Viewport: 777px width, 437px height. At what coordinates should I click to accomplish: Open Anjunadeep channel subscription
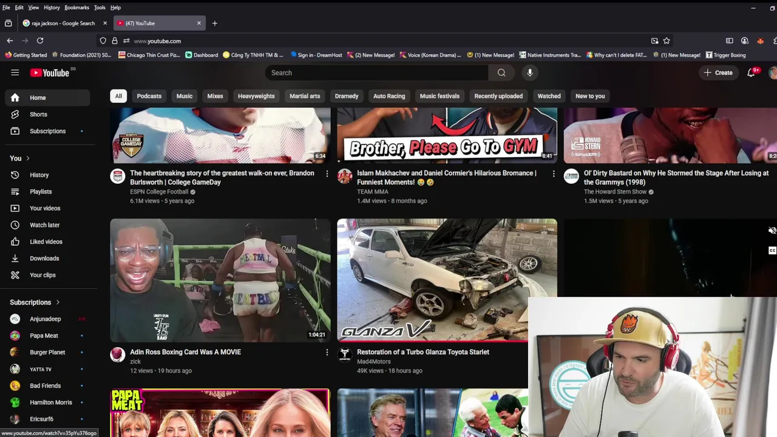tap(47, 319)
